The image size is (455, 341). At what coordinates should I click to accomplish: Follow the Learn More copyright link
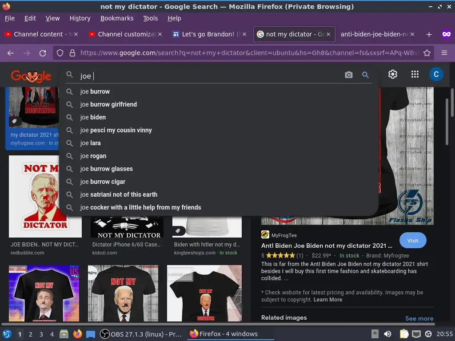click(327, 300)
